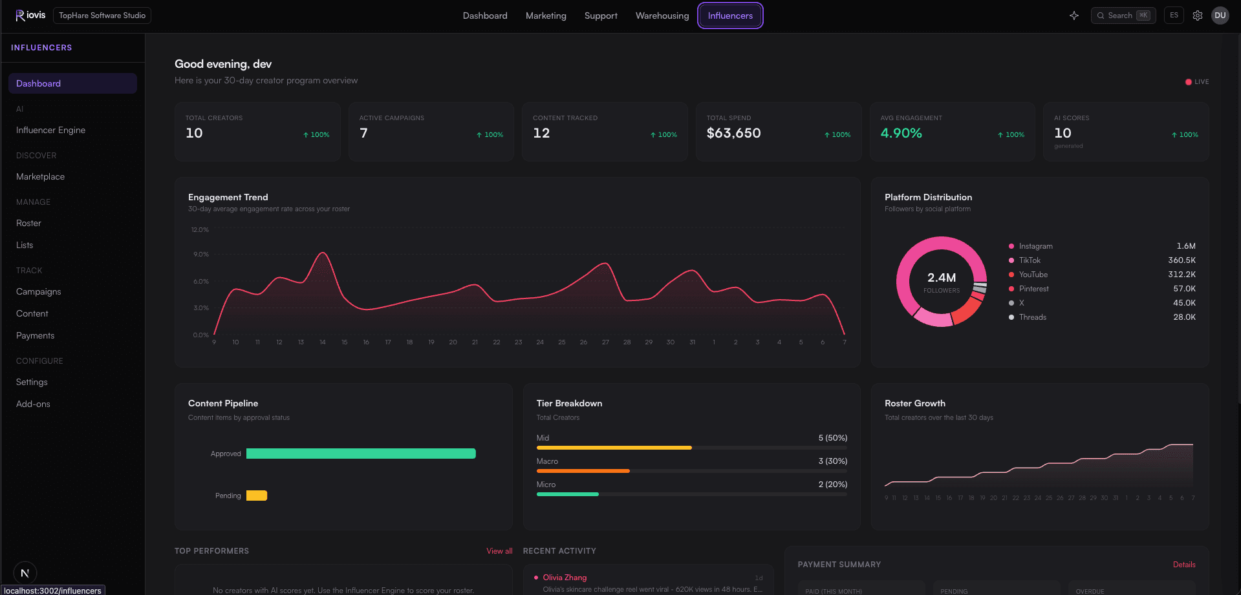Click the $63,650 Total Spend value
1241x595 pixels.
tap(733, 133)
